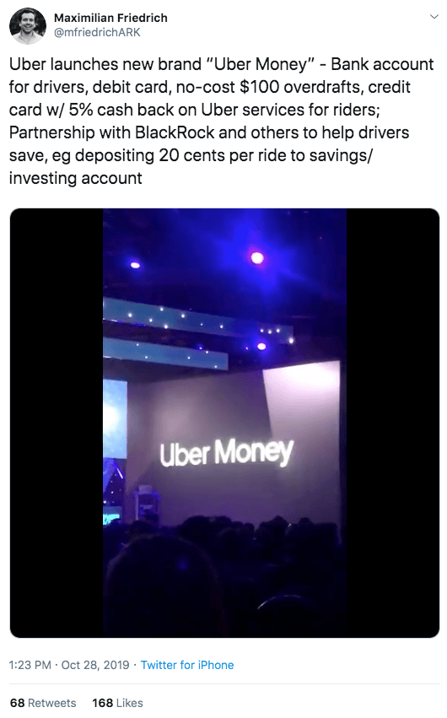Viewport: 447px width, 718px height.
Task: View the 168 Likes list
Action: pos(117,703)
